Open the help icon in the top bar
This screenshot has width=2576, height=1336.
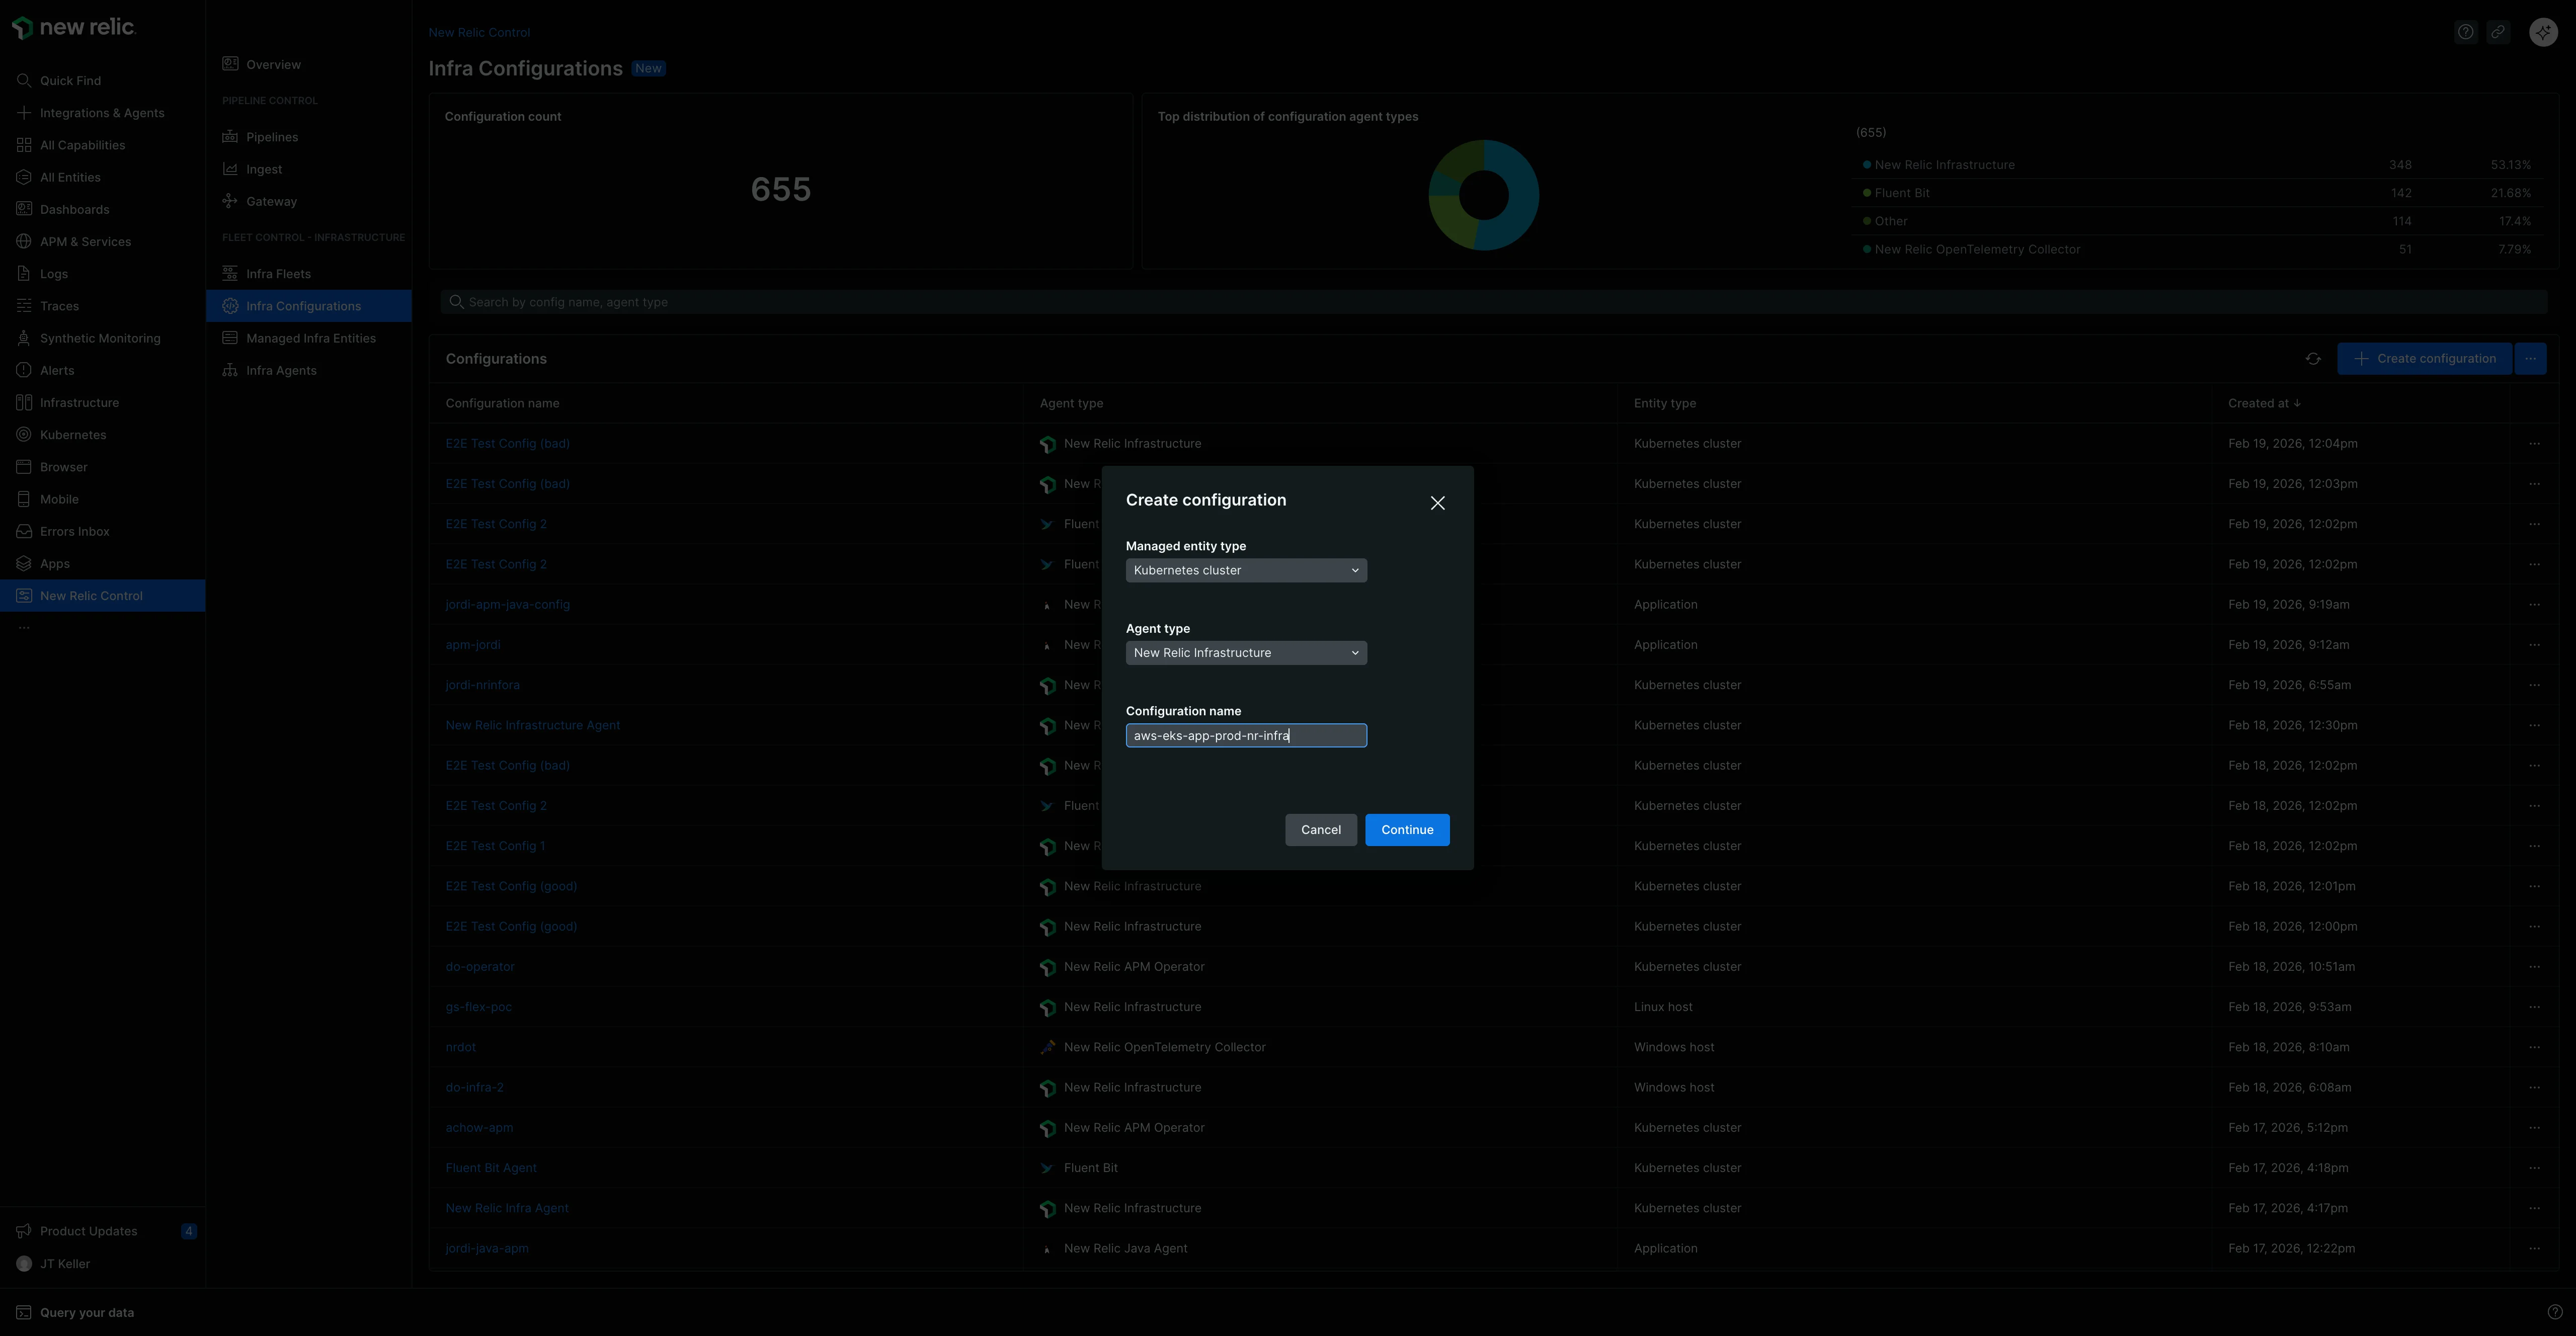coord(2466,31)
